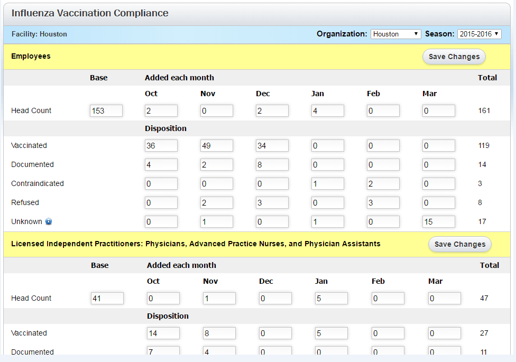Click Save Changes in Employees section
The height and width of the screenshot is (362, 516).
[x=454, y=57]
